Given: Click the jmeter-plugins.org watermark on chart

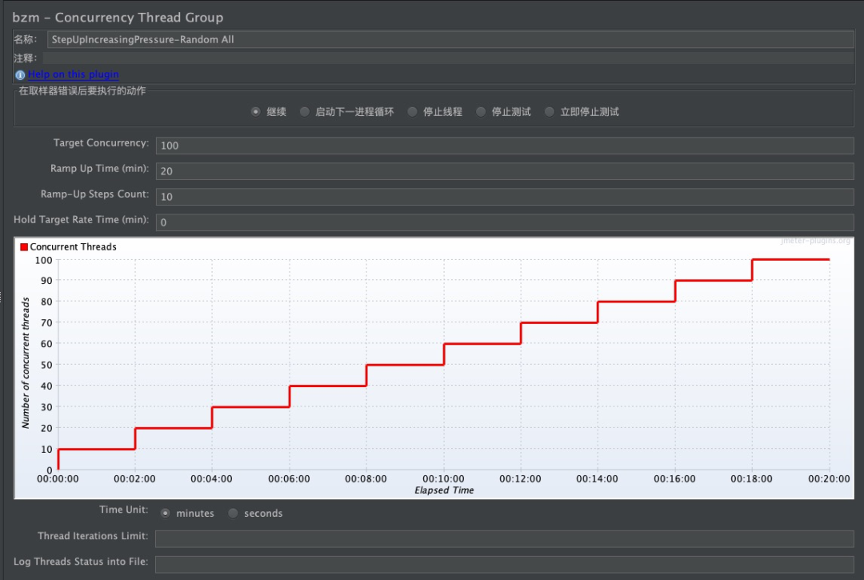Looking at the screenshot, I should pyautogui.click(x=816, y=241).
